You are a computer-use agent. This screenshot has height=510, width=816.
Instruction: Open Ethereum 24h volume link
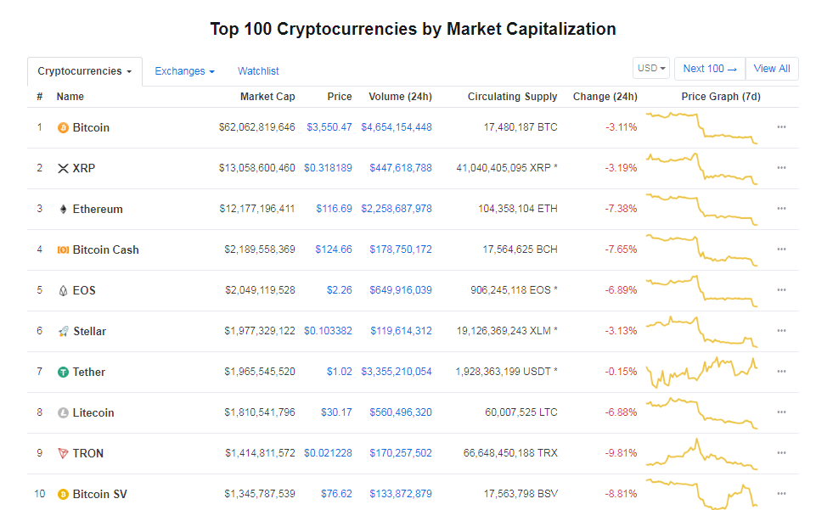point(400,209)
